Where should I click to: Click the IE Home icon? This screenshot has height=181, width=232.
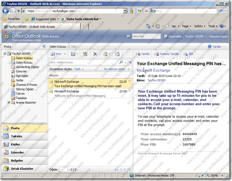click(x=148, y=26)
